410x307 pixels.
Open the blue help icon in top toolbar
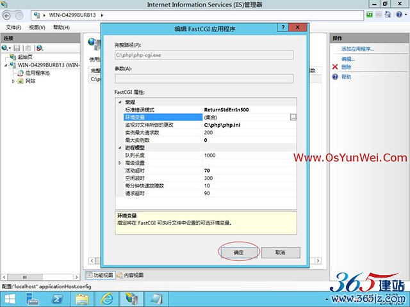[398, 14]
